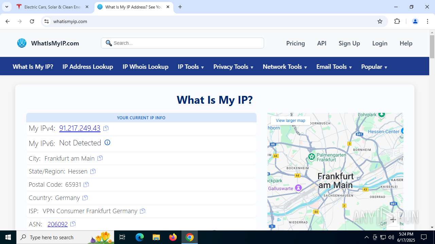This screenshot has height=244, width=435.
Task: Click scrollbar down arrow
Action: 432,227
